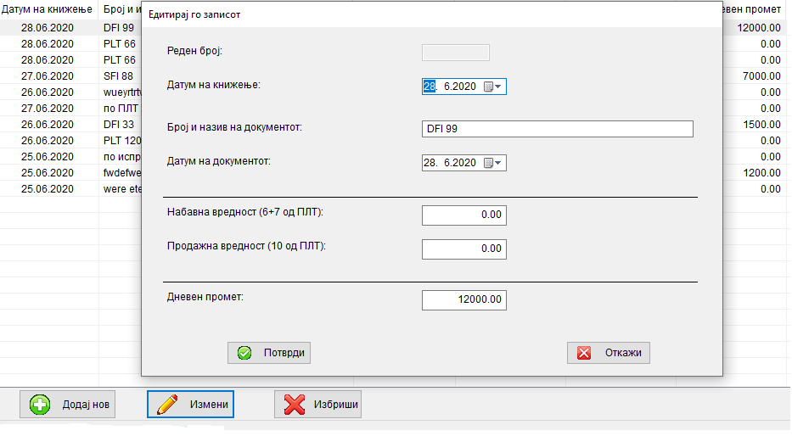Select the were ete row dated 25.06.2020
Viewport: 792px width, 436px height.
point(118,189)
